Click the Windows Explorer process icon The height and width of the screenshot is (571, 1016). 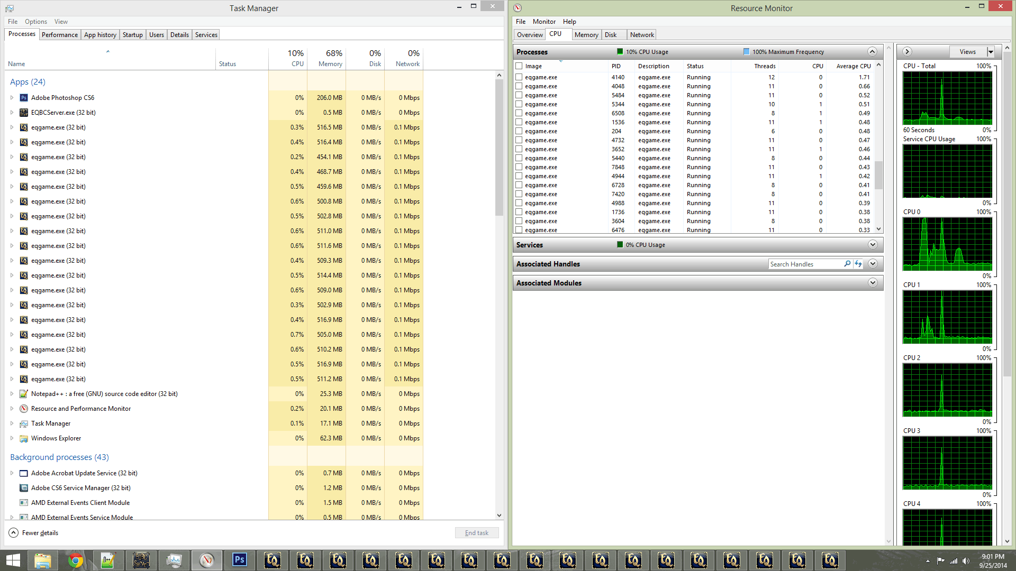pos(24,438)
